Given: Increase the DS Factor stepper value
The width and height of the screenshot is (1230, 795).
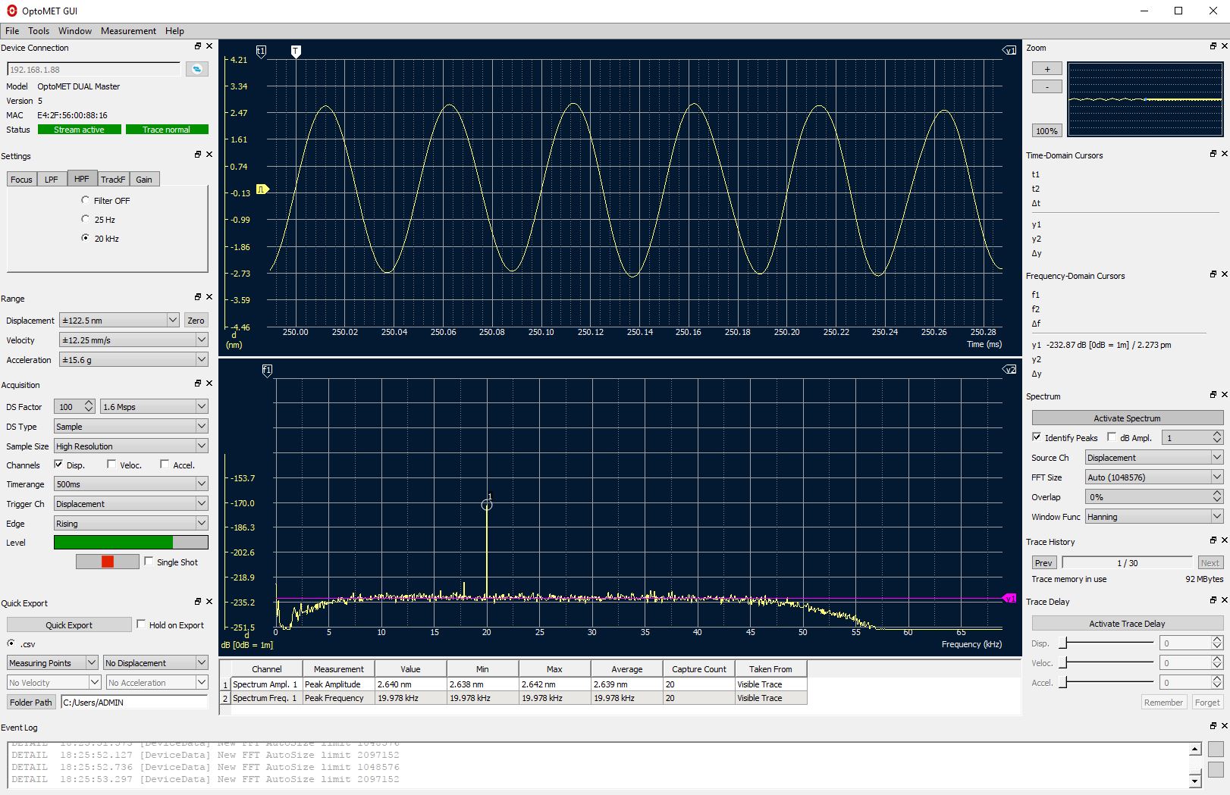Looking at the screenshot, I should click(x=89, y=403).
